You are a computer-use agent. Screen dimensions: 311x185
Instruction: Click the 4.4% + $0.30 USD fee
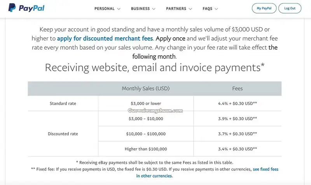pyautogui.click(x=238, y=104)
